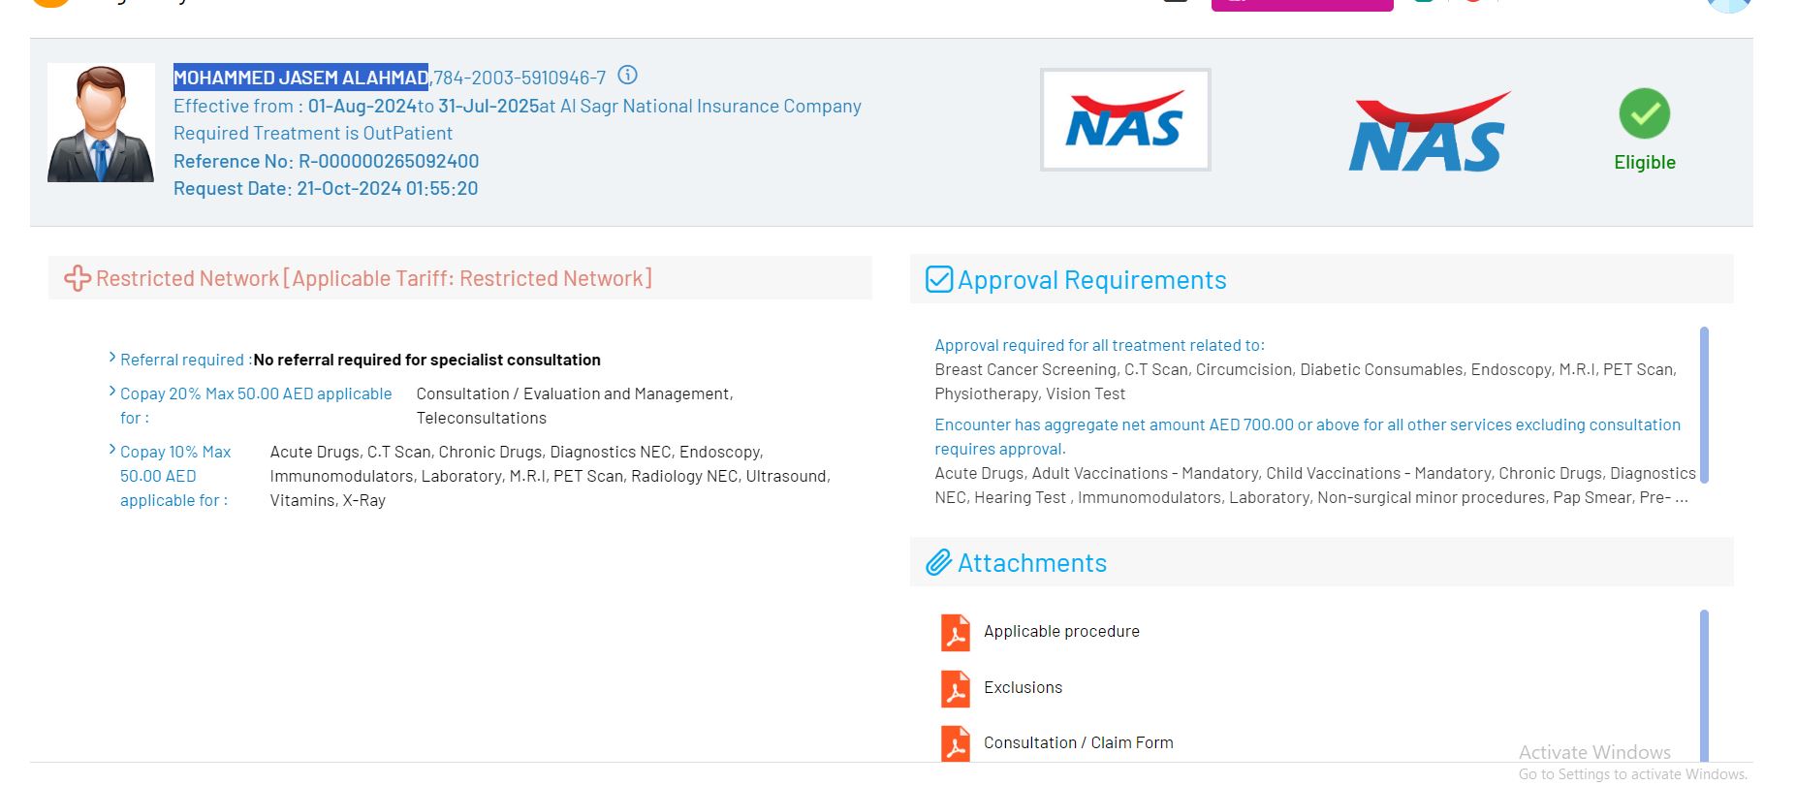
Task: Expand the Copay 20% Max 50.00 AED chevron
Action: (x=112, y=393)
